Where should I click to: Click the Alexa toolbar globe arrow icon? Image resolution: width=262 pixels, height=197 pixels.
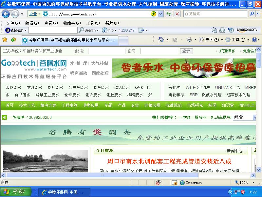231,30
